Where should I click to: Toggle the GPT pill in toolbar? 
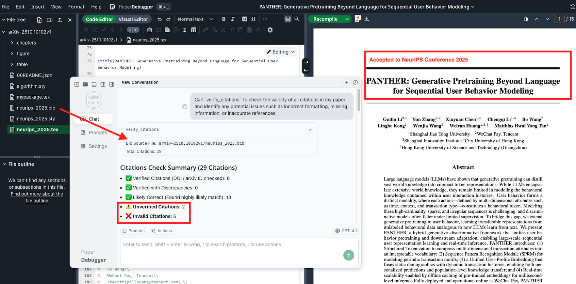133,30
